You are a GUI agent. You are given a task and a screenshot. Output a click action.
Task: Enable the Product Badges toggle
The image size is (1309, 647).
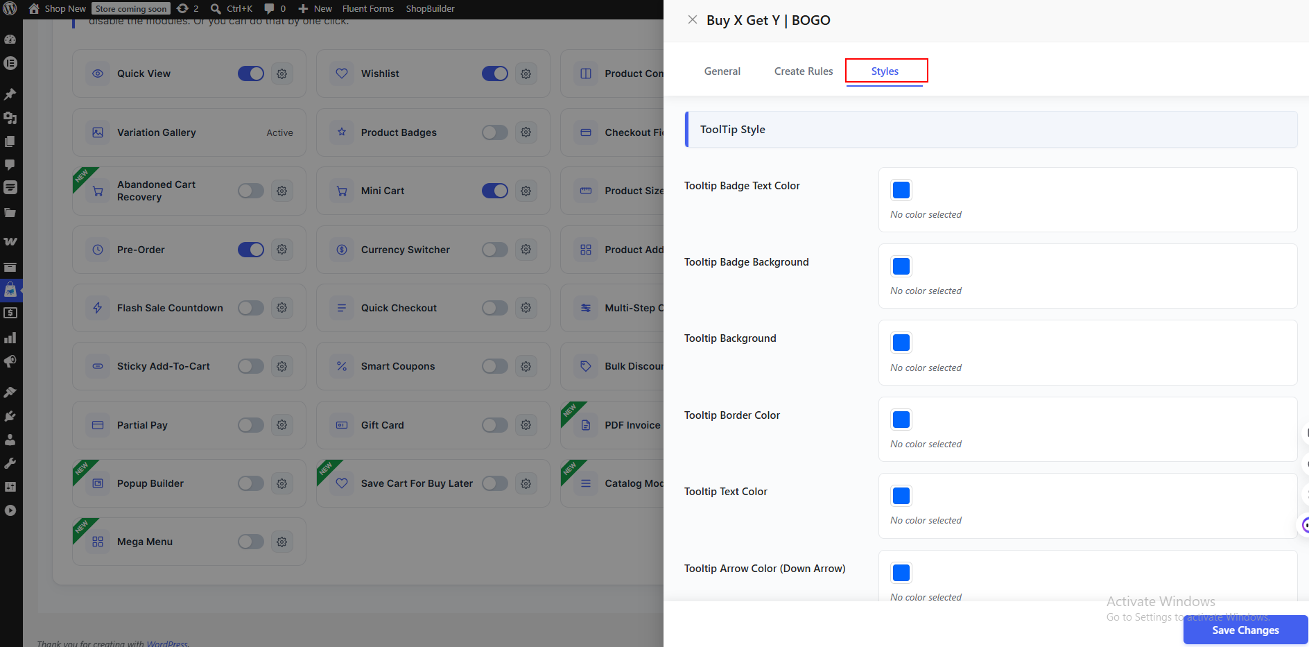click(x=495, y=132)
